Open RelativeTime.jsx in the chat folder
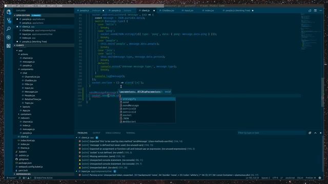The image size is (328, 184). (x=33, y=99)
